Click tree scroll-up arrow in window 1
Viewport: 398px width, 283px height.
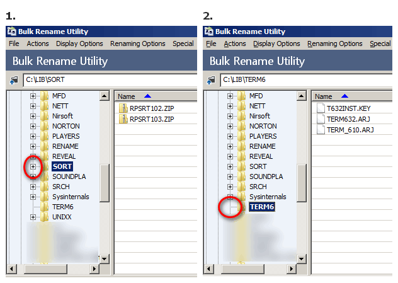coord(105,96)
